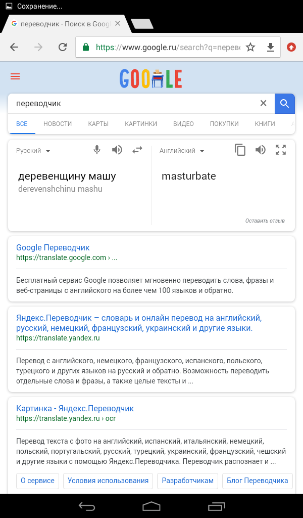Switch to the КАРТИНКИ results tab
The height and width of the screenshot is (518, 303).
pos(140,123)
